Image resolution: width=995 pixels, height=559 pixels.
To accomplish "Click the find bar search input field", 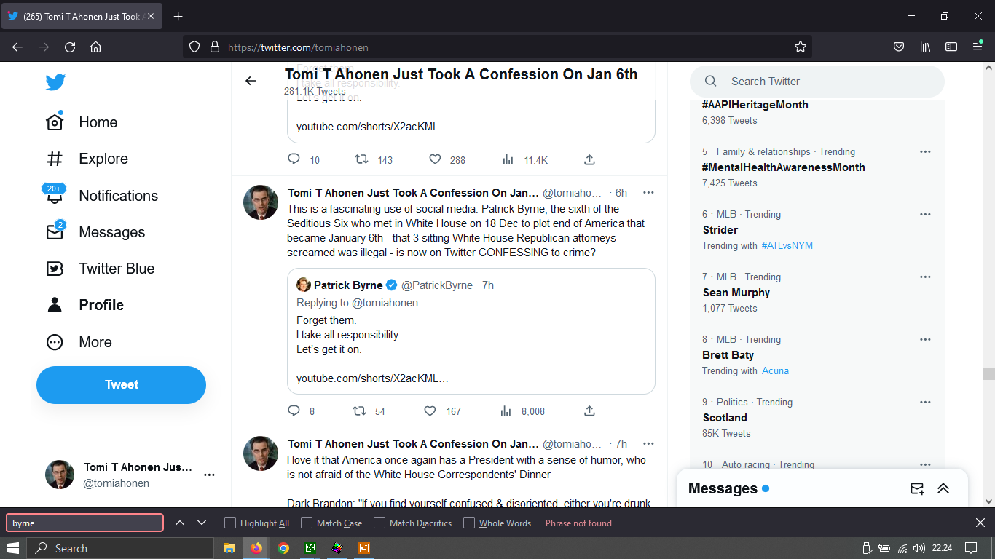I will click(x=84, y=523).
